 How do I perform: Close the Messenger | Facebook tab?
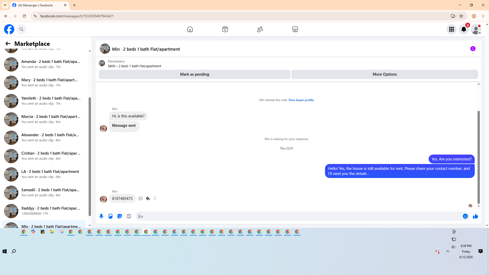[65, 5]
